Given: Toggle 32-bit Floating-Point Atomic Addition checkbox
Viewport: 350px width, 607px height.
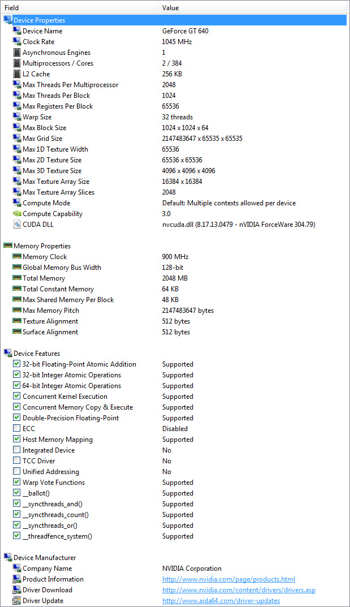Looking at the screenshot, I should pyautogui.click(x=16, y=364).
